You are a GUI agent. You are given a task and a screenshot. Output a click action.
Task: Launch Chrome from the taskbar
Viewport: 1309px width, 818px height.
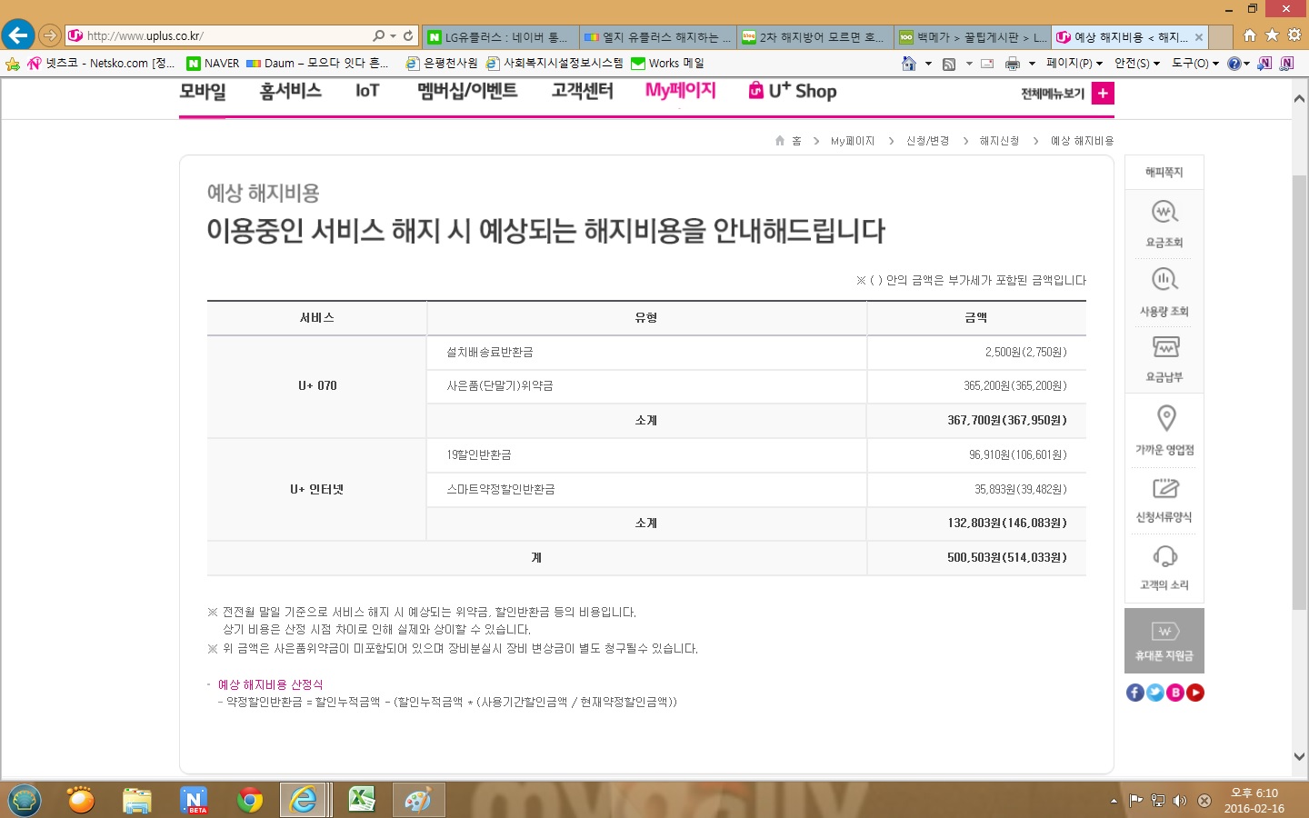(249, 800)
